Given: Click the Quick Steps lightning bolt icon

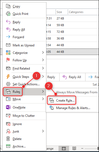Looking at the screenshot, I should 8,77.
